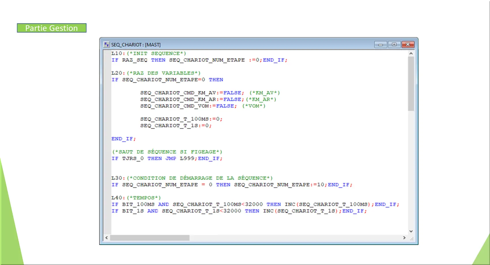Click the ST editor icon in SEQ_CHARIOT title bar

pos(106,44)
